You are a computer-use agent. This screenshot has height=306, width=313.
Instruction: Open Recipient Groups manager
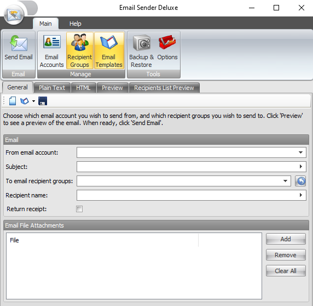pos(80,50)
